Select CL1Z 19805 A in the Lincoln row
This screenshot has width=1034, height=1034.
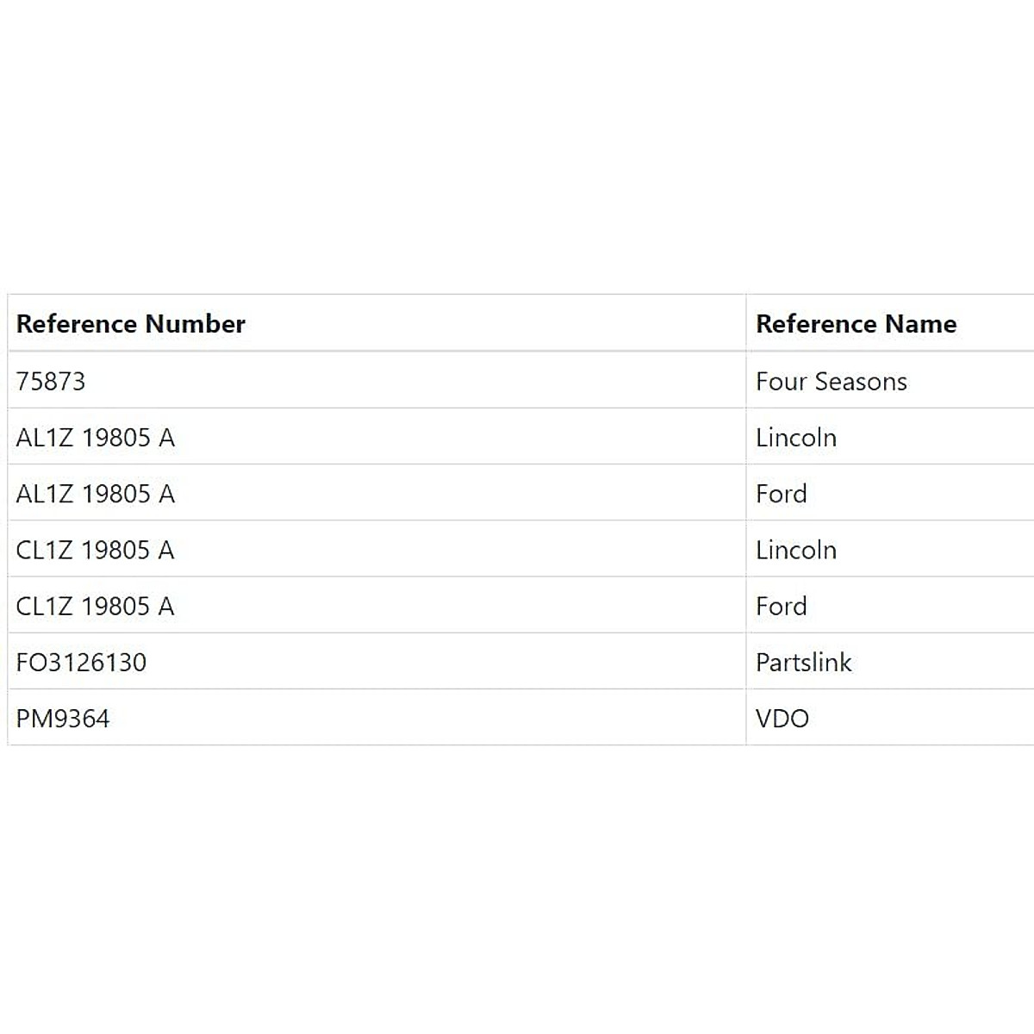pos(96,550)
